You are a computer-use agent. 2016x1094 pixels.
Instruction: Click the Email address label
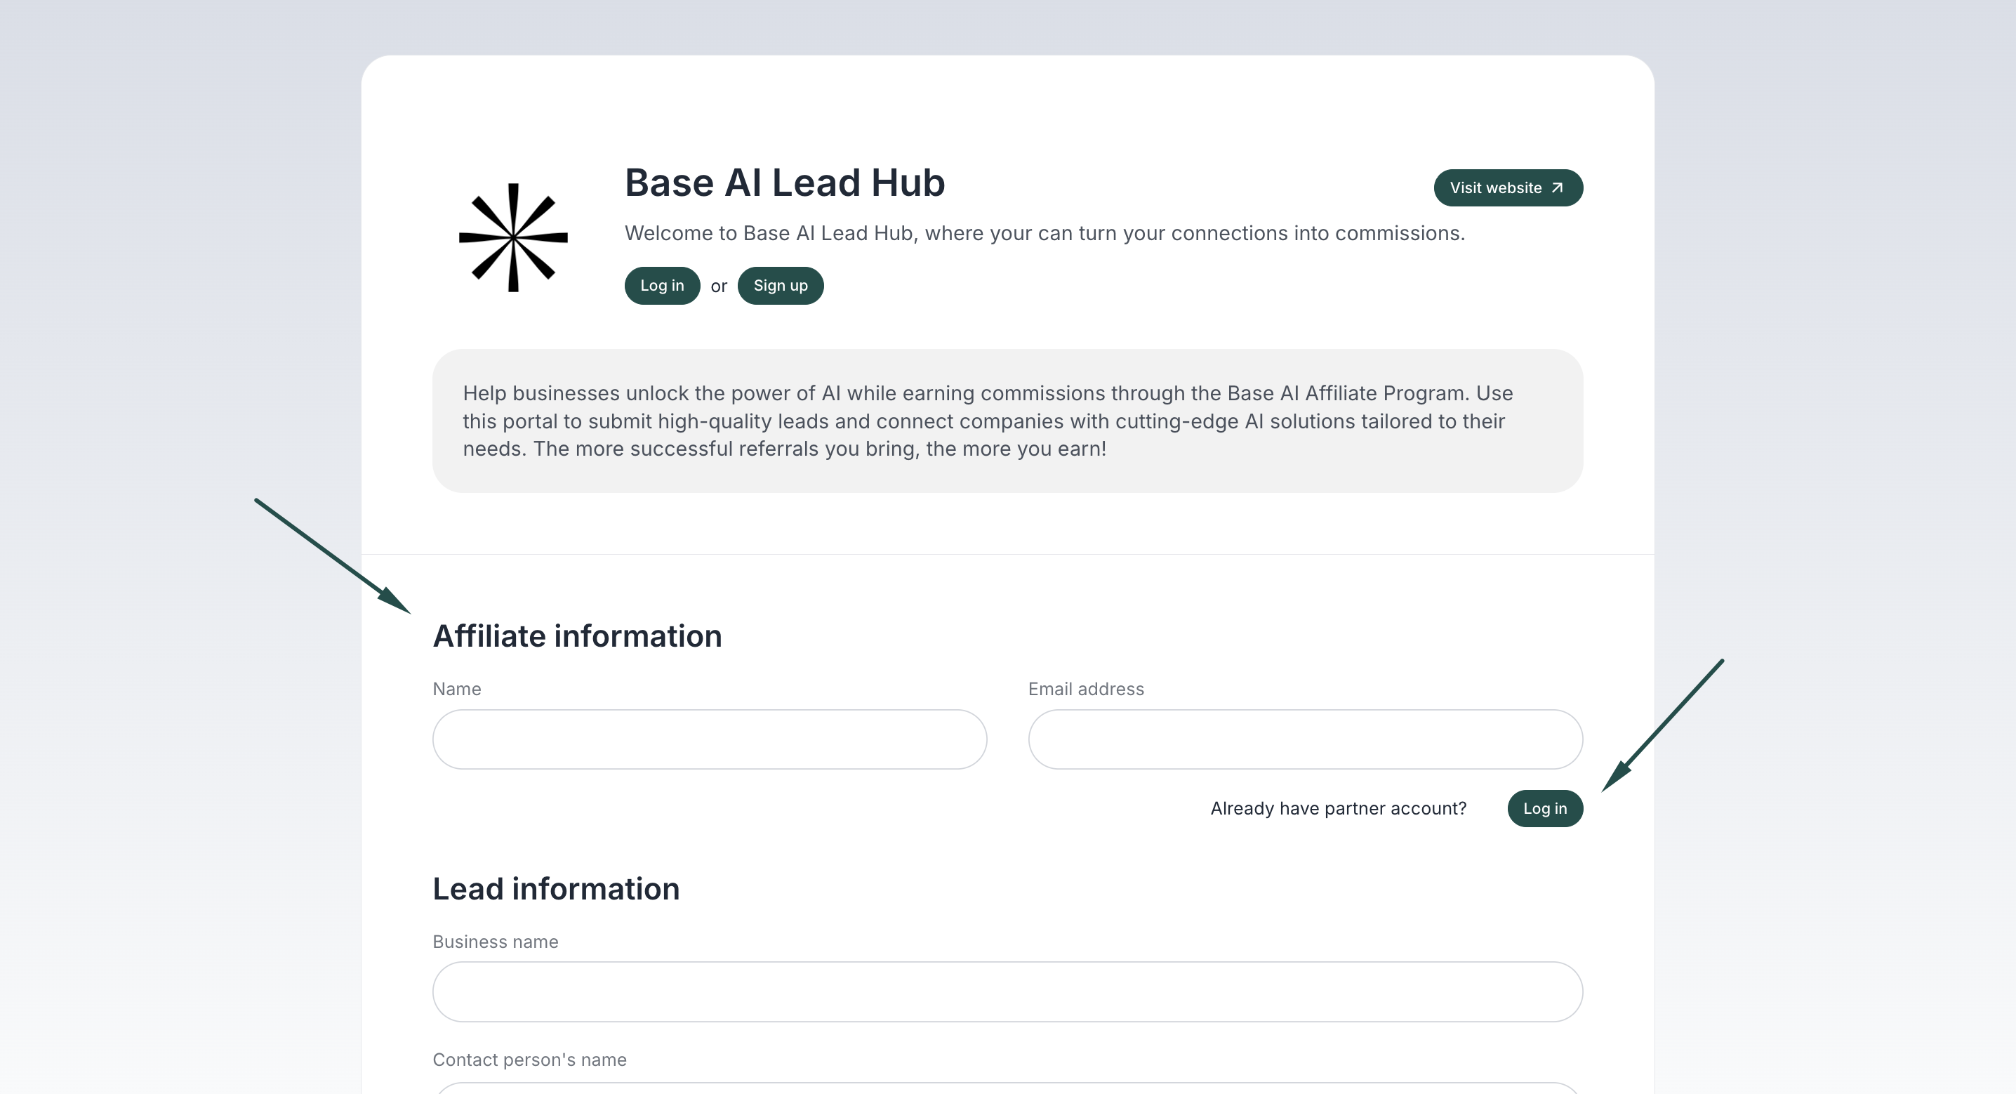point(1085,689)
